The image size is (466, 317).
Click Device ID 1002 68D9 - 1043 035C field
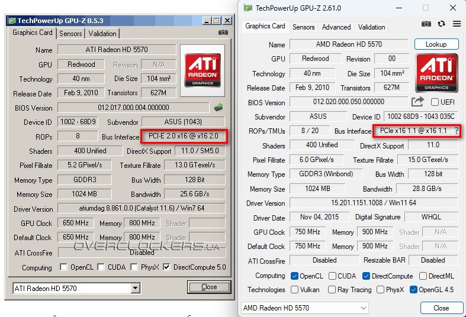tap(421, 117)
